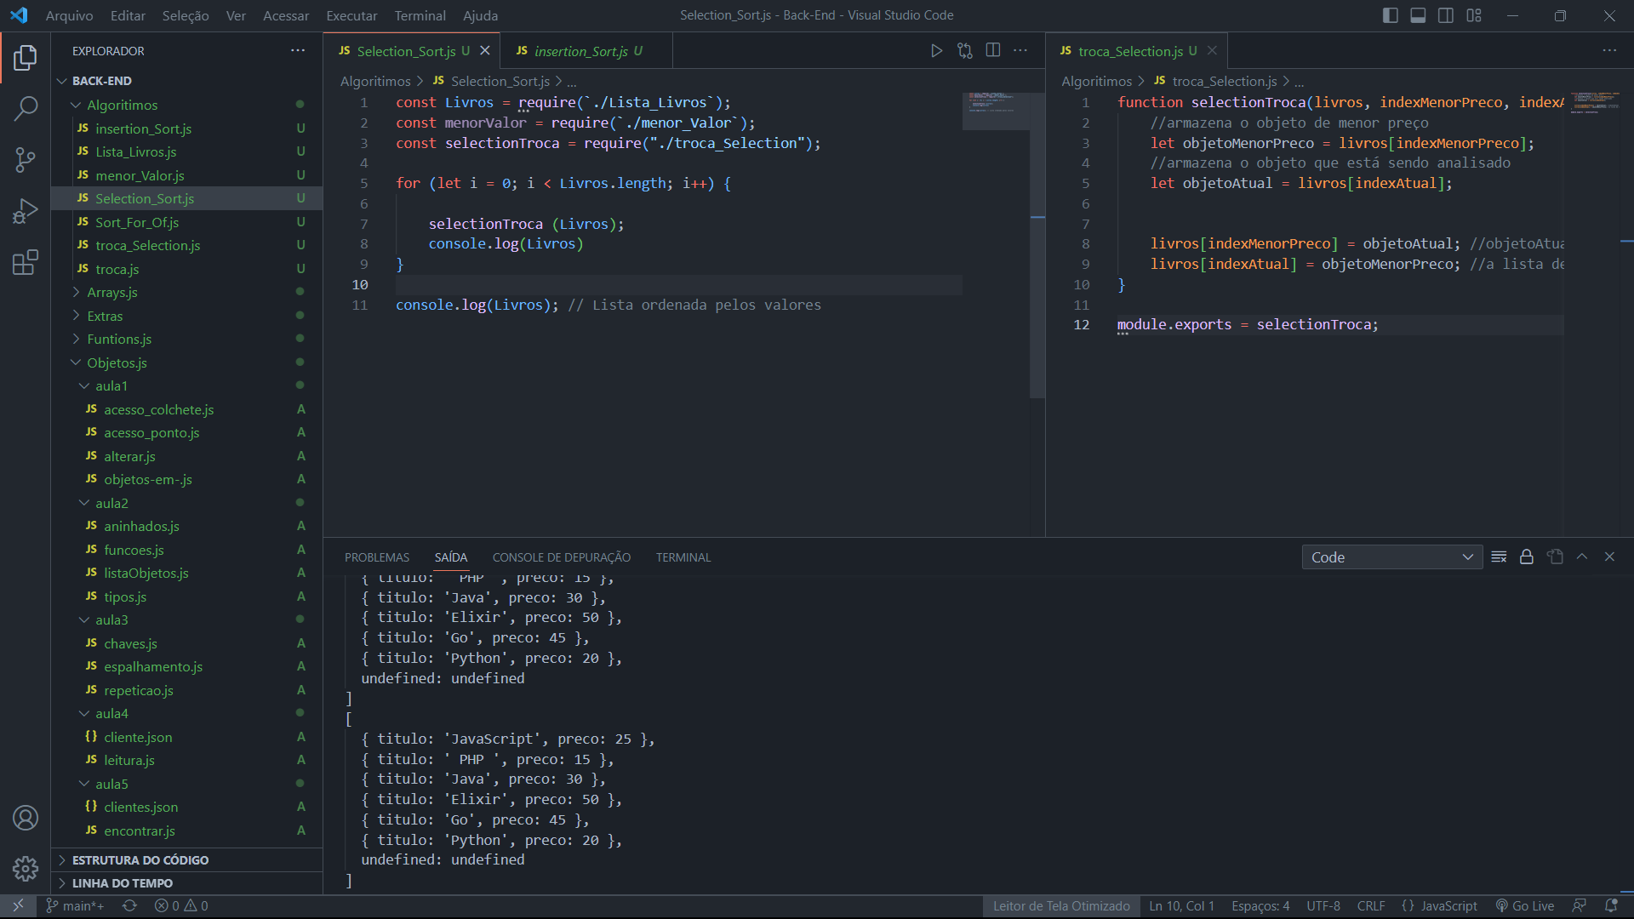Screen dimensions: 1634x919
Task: Show errors and warnings count
Action: point(181,906)
